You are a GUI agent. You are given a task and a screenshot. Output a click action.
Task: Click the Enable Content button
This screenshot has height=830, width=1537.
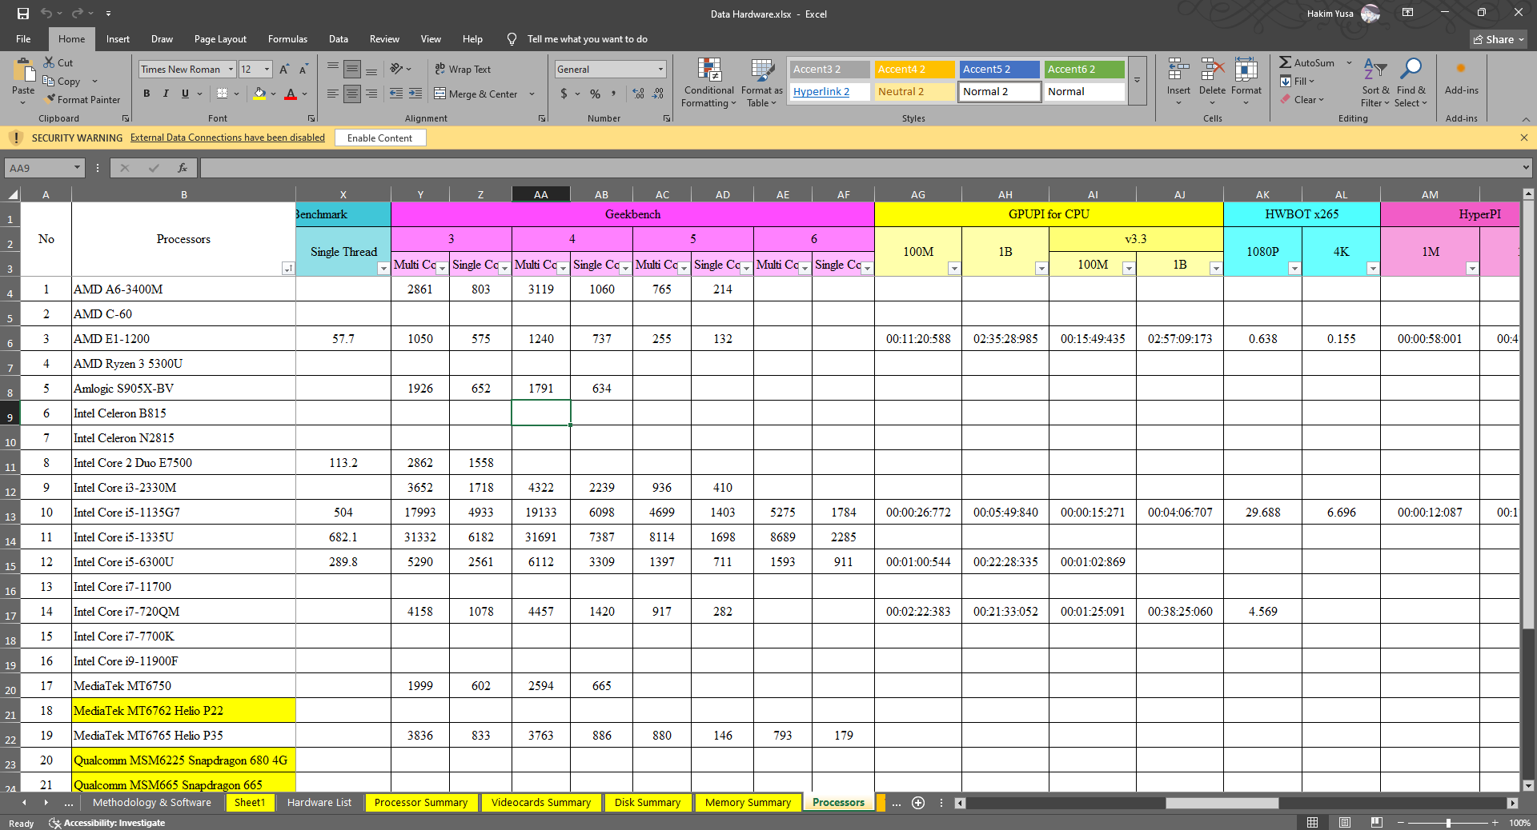coord(379,138)
